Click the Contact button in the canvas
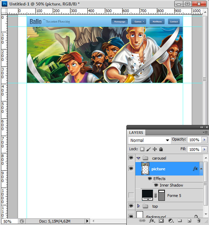 click(x=174, y=21)
